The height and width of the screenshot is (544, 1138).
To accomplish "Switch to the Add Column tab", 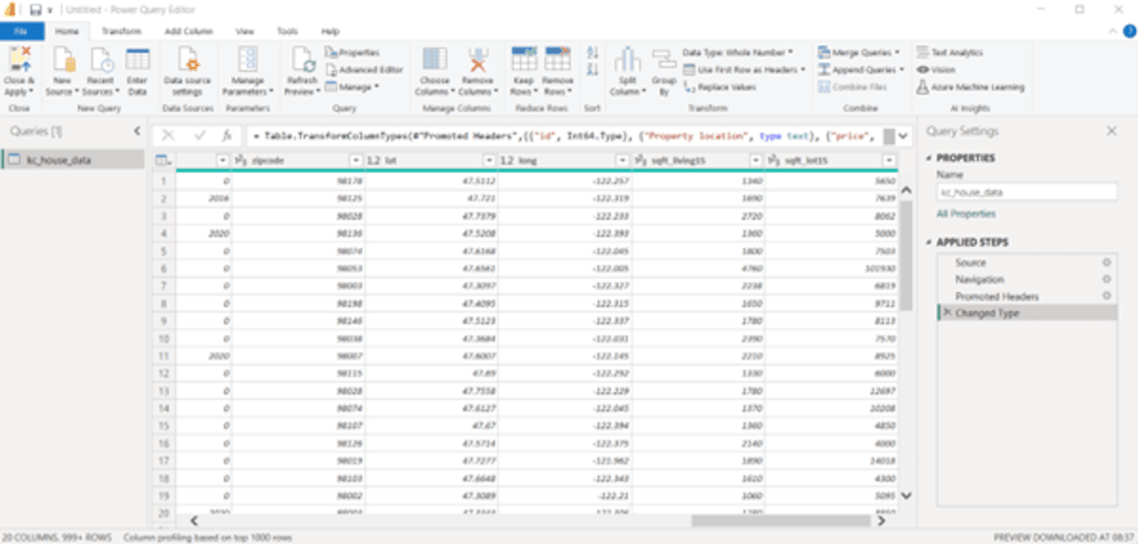I will 188,31.
